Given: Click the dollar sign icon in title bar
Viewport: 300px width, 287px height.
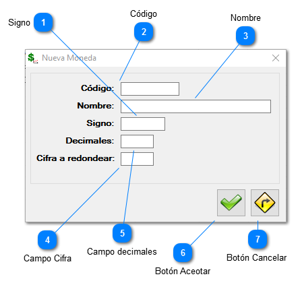Looking at the screenshot, I should 33,58.
